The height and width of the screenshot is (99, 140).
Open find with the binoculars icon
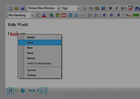pos(137,8)
